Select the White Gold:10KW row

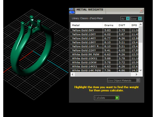(x=105, y=62)
